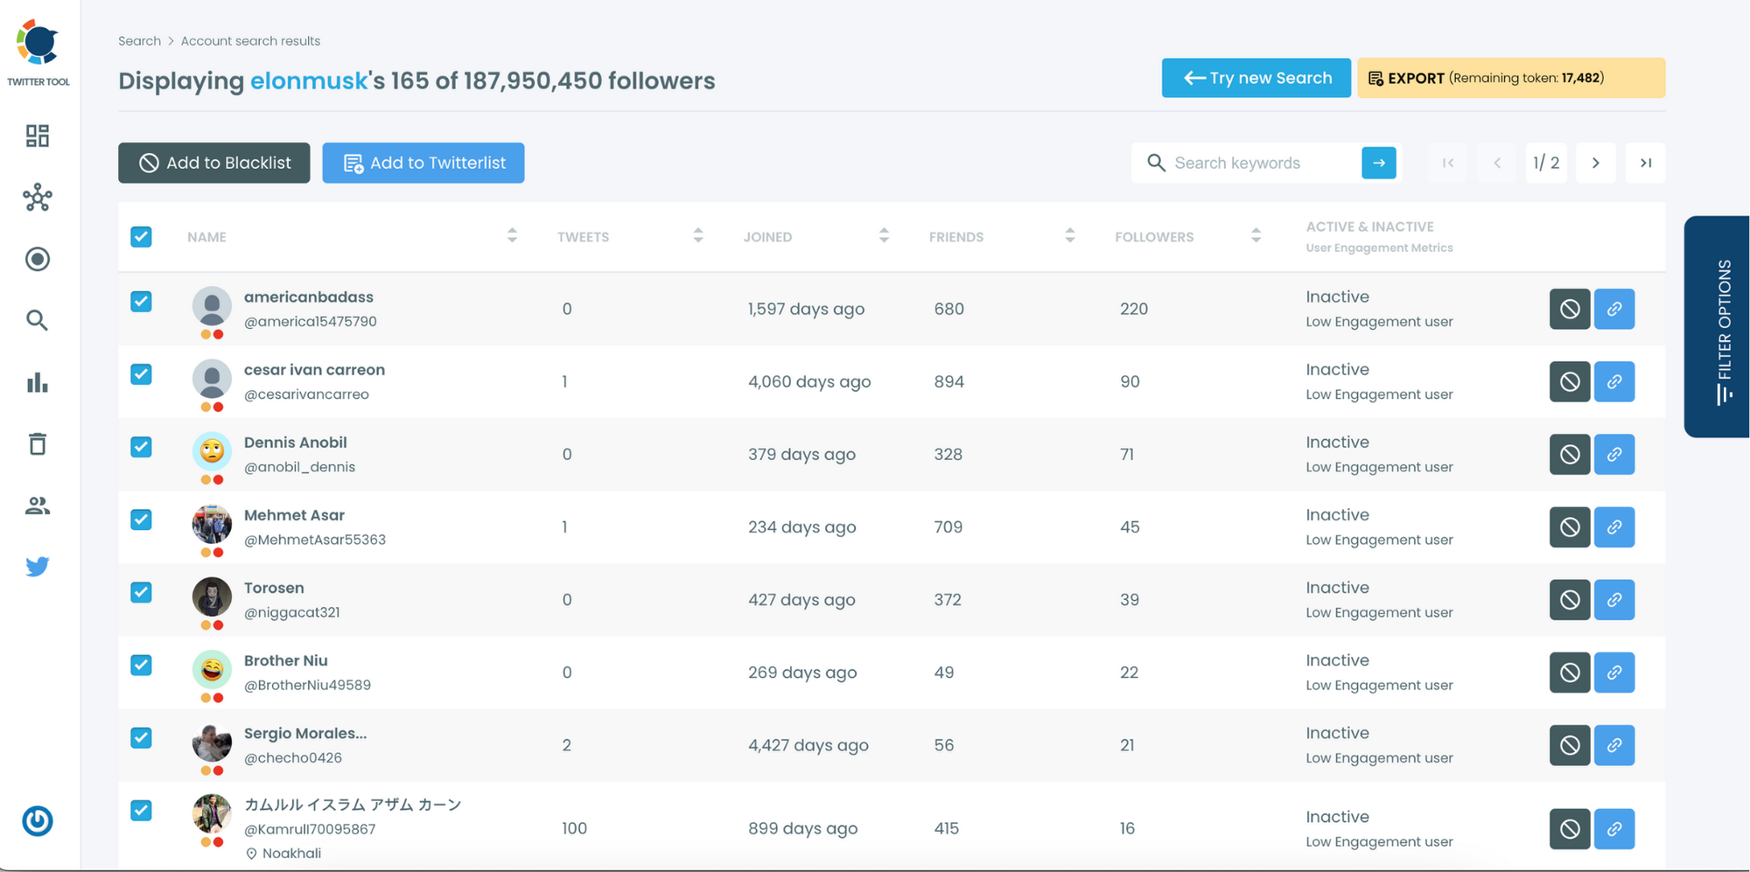This screenshot has height=872, width=1750.
Task: Deselect the checkbox for cesar ivan carreon
Action: tap(141, 373)
